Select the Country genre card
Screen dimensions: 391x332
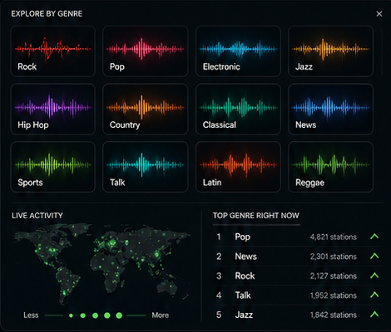[146, 109]
